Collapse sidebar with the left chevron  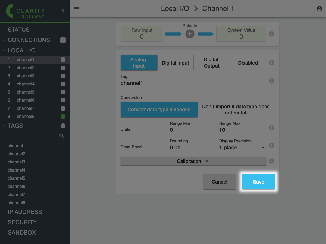click(x=63, y=10)
